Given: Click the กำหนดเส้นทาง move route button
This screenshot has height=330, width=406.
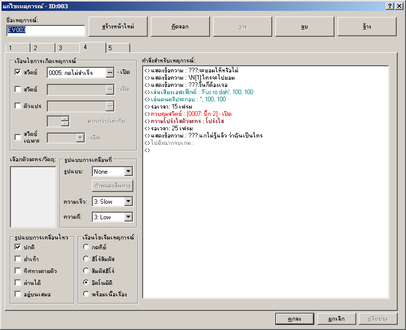Looking at the screenshot, I should coord(113,186).
